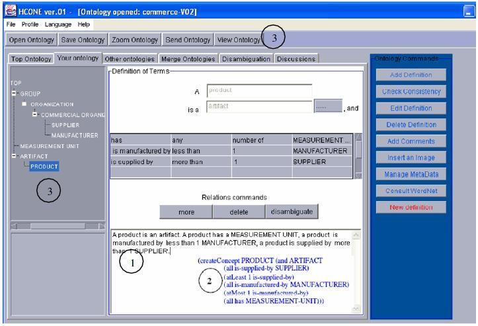478x326 pixels.
Task: Click the SUPPLIER cell in relations table
Action: pos(322,162)
